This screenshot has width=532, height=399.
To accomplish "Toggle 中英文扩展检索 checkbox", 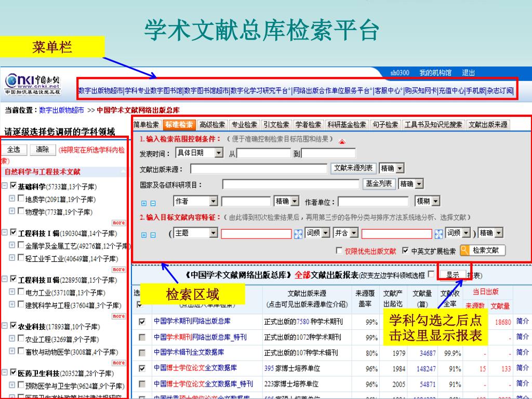I will [x=405, y=250].
